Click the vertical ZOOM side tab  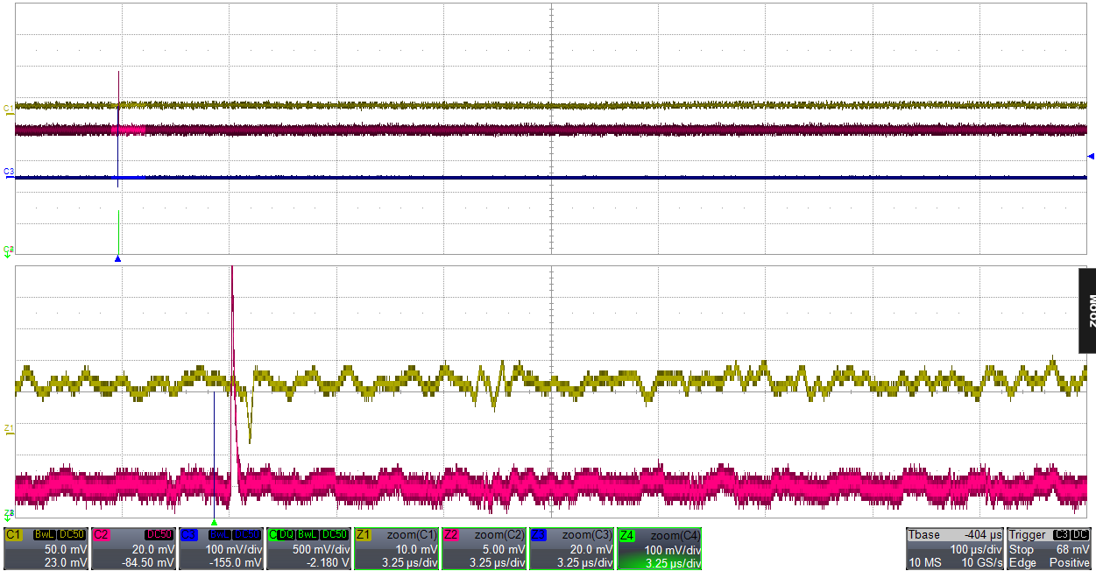(1087, 310)
